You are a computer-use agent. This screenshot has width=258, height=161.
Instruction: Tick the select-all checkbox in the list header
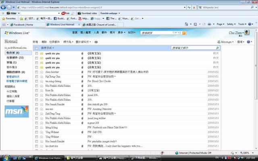[x=37, y=48]
